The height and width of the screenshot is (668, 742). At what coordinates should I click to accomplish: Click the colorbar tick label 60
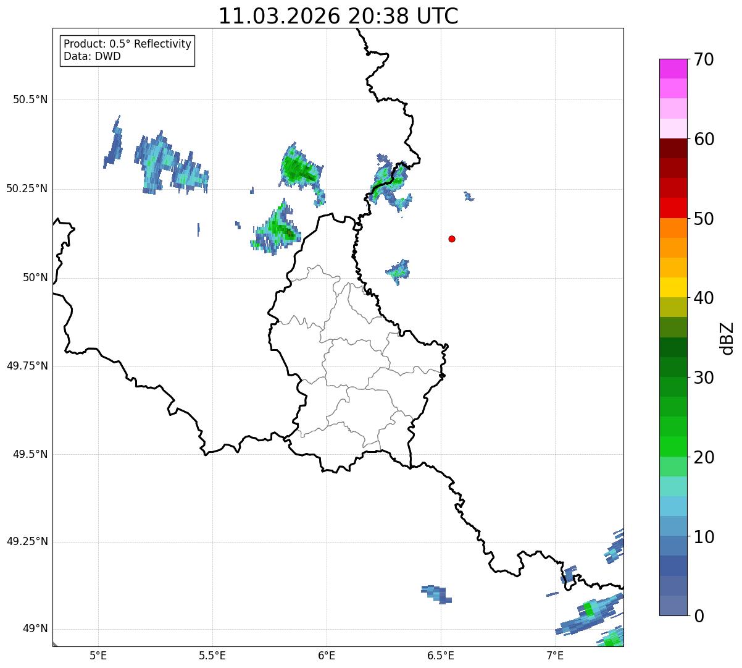(704, 140)
